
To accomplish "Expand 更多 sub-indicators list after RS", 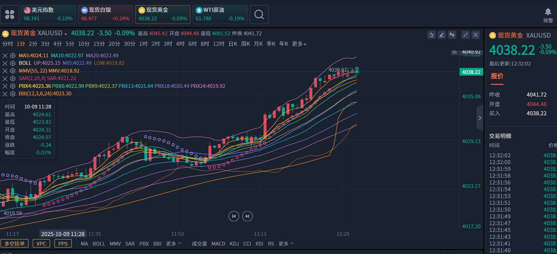I will point(286,243).
